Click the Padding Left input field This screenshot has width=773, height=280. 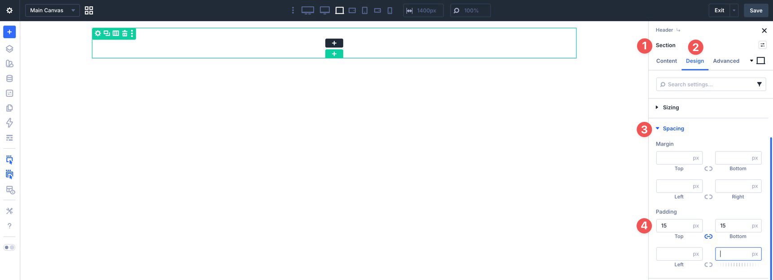click(679, 254)
